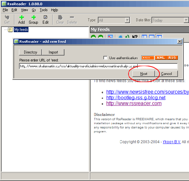Click the orange RSS badge
This screenshot has height=181, width=189.
[172, 58]
